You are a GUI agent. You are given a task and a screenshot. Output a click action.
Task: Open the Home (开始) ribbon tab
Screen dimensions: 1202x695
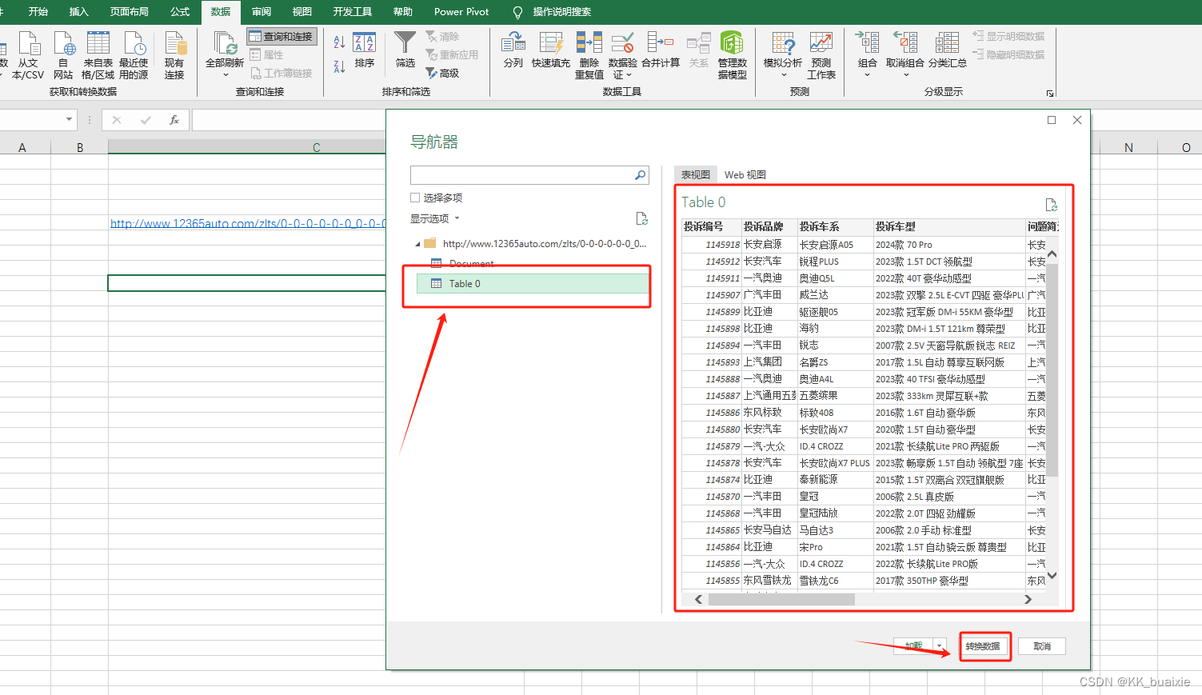(x=38, y=12)
